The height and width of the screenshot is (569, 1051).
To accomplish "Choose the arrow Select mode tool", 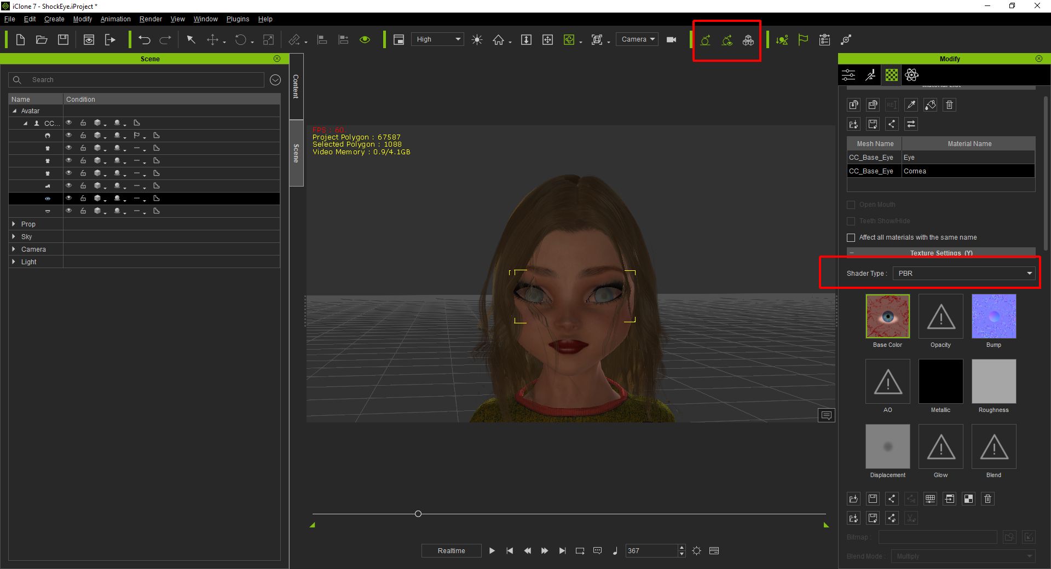I will [x=191, y=39].
